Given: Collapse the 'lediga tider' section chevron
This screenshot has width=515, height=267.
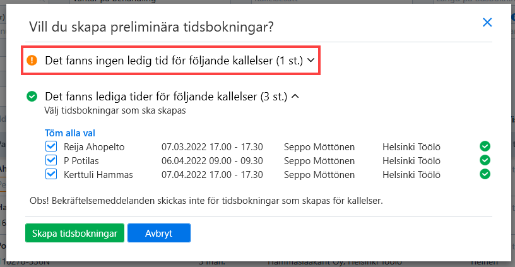Looking at the screenshot, I should pyautogui.click(x=295, y=96).
